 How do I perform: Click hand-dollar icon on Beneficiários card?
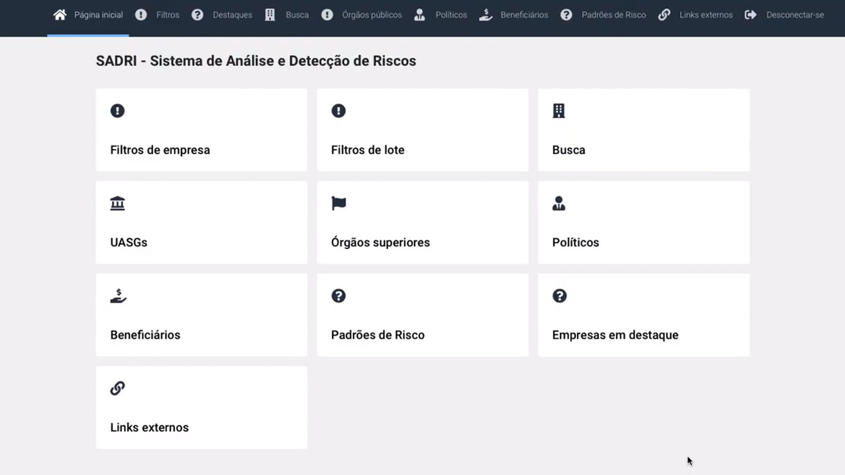tap(118, 296)
